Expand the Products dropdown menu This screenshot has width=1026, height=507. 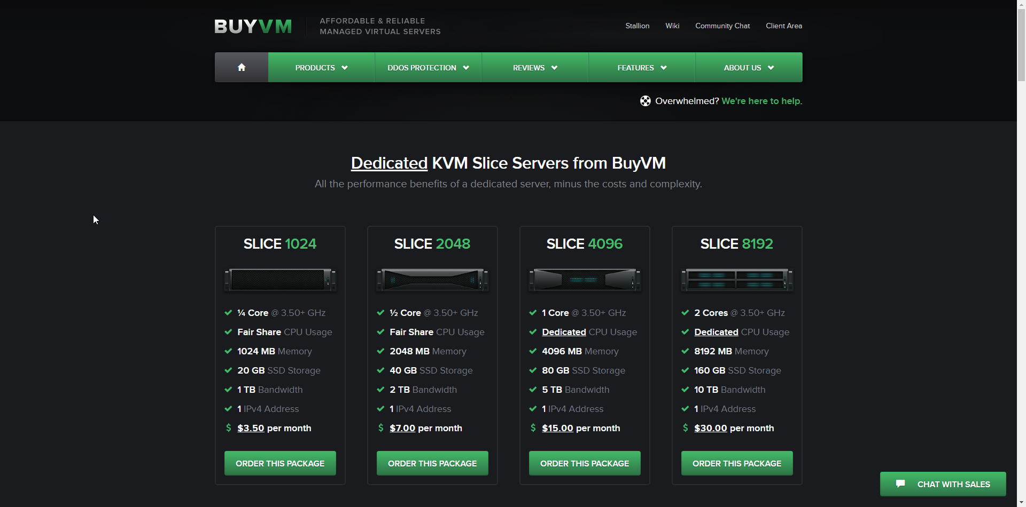(x=321, y=68)
